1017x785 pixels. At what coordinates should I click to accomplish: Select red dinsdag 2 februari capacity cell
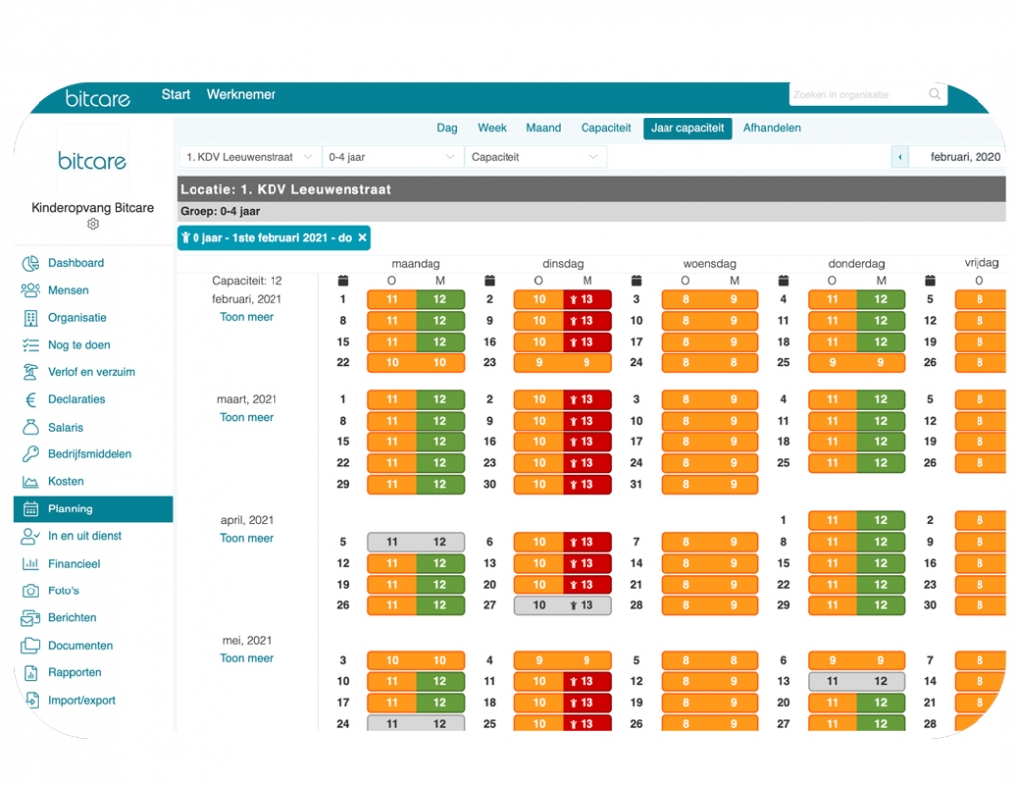point(587,300)
